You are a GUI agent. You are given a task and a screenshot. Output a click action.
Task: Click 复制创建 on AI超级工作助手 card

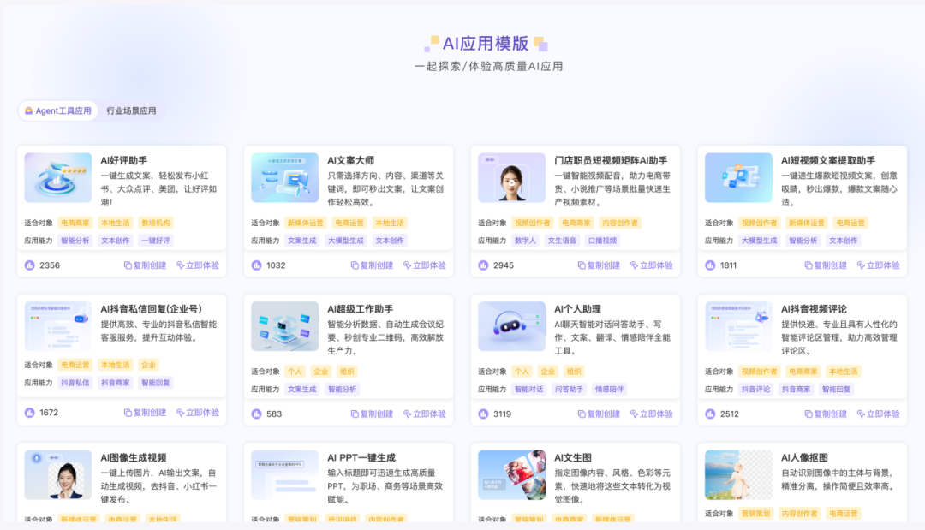(x=372, y=414)
